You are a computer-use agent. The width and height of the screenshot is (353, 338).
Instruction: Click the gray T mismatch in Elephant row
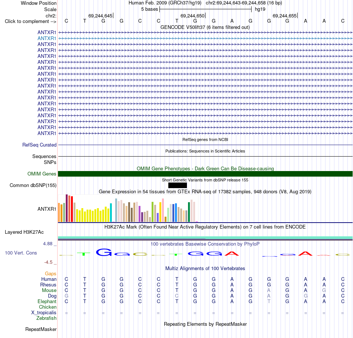coord(269,301)
